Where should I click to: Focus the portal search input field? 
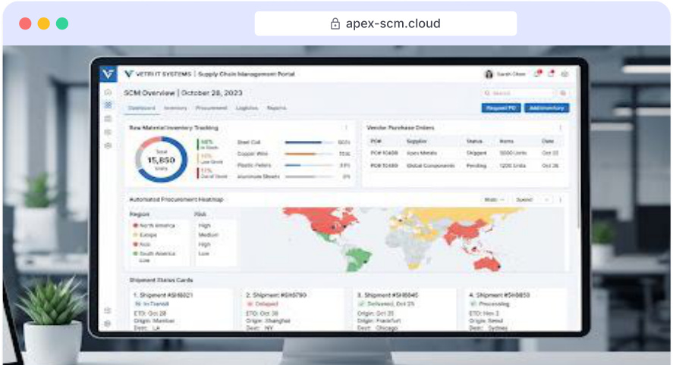pos(518,93)
